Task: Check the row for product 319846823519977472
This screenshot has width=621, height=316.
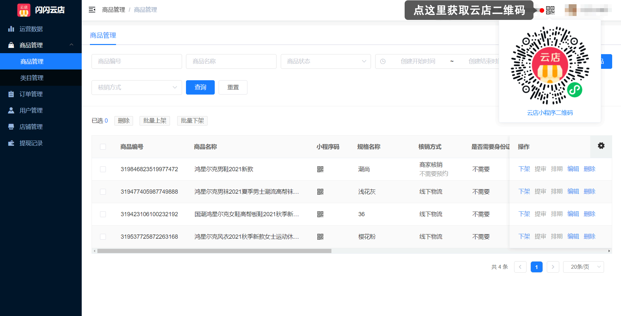Action: point(103,169)
